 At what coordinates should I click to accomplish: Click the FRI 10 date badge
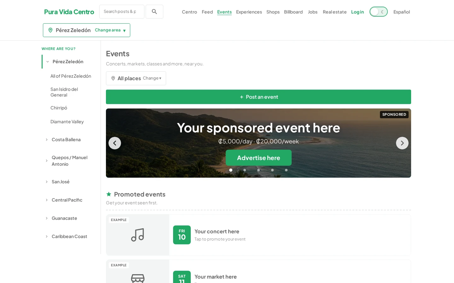[182, 235]
